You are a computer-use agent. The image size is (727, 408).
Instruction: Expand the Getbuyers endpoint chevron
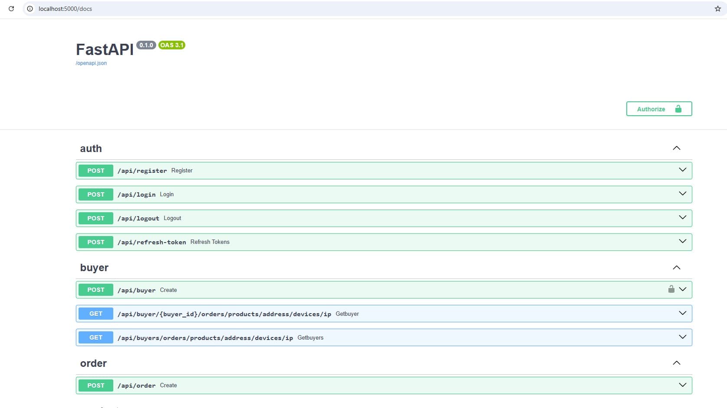(x=682, y=337)
